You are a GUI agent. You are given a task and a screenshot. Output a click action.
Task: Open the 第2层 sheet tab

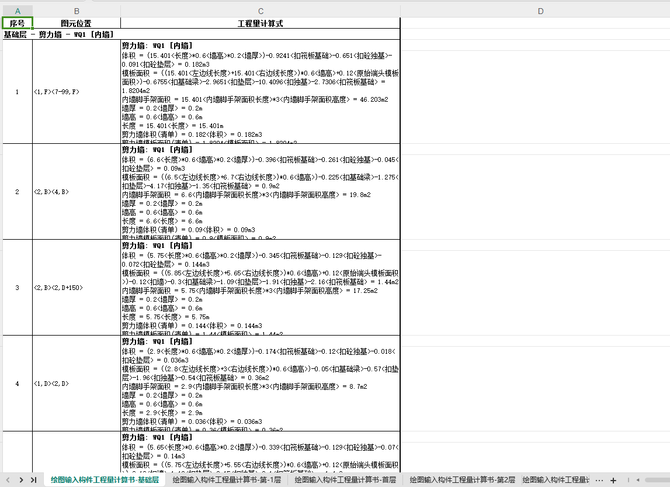462,480
